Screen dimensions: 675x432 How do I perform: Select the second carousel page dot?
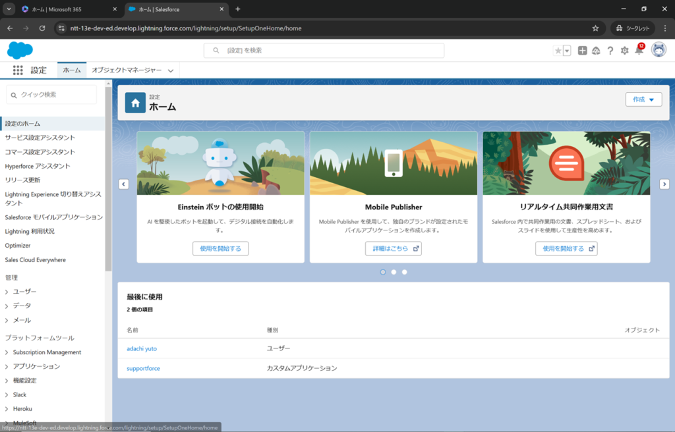point(394,272)
